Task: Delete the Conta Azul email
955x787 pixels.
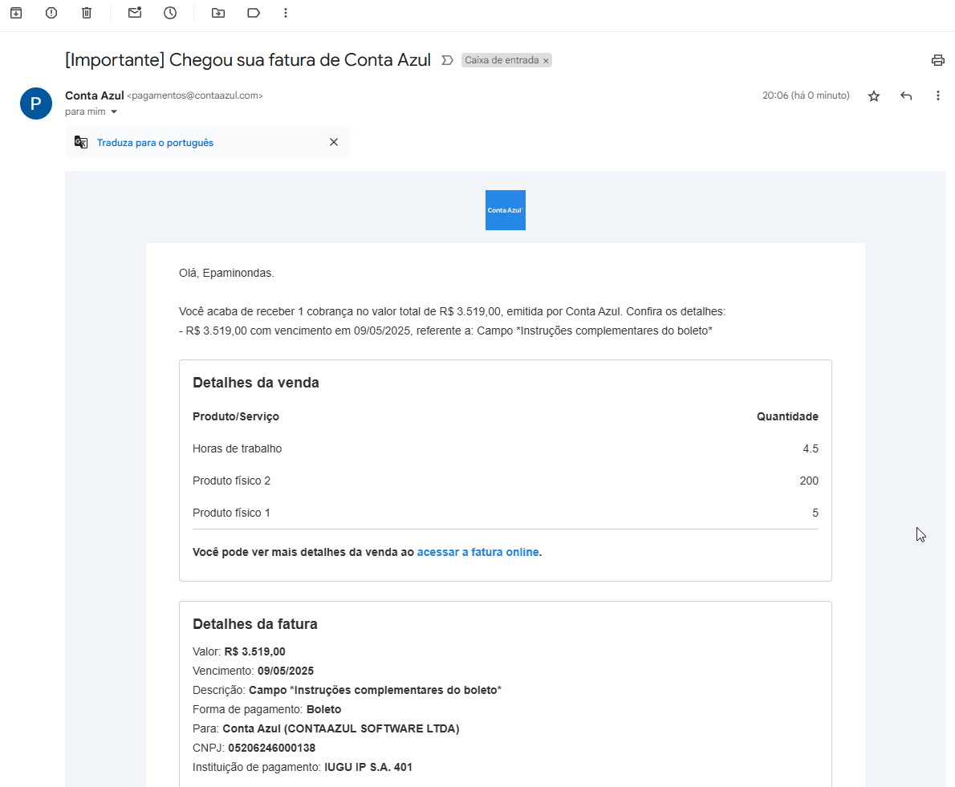Action: click(86, 13)
